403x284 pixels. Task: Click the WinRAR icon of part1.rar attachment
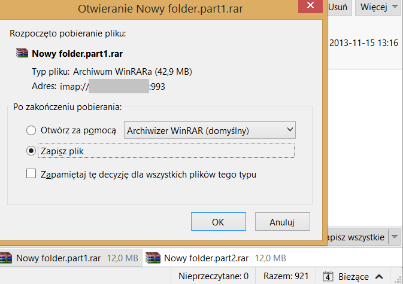click(x=6, y=258)
